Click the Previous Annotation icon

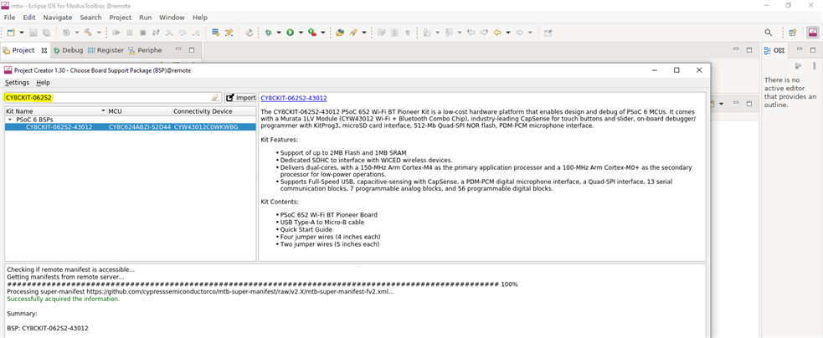coord(449,33)
